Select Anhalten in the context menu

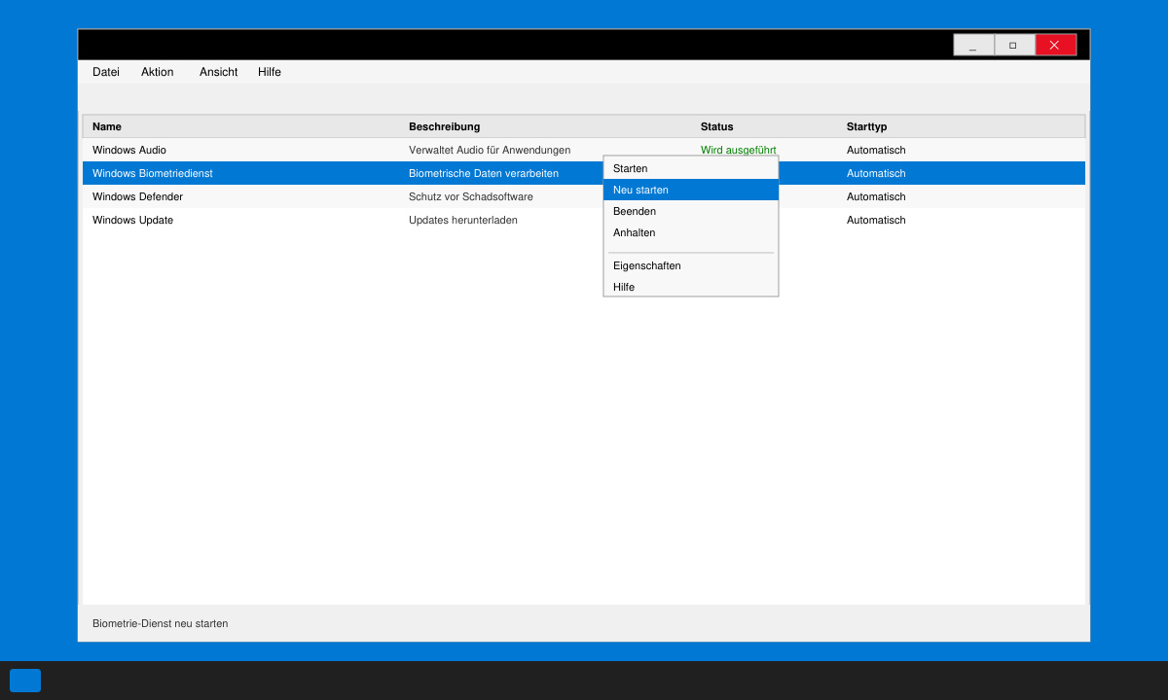691,232
